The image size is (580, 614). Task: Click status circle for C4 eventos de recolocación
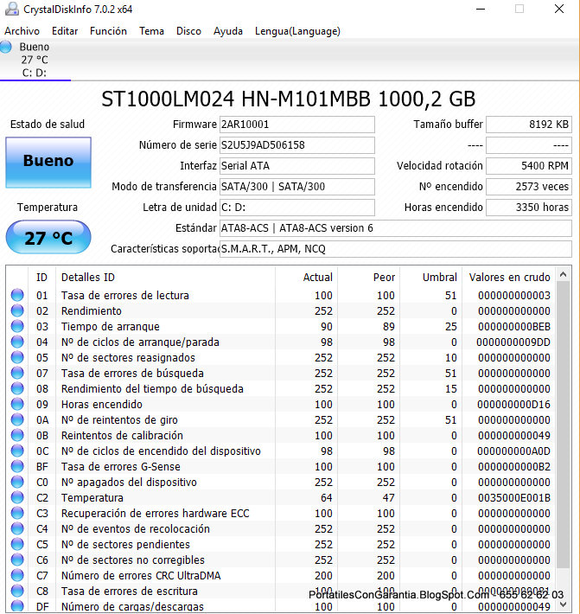(17, 528)
